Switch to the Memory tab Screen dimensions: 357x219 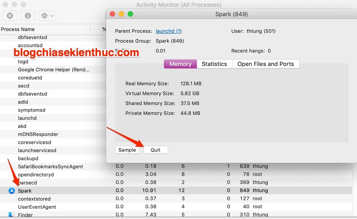coord(180,64)
